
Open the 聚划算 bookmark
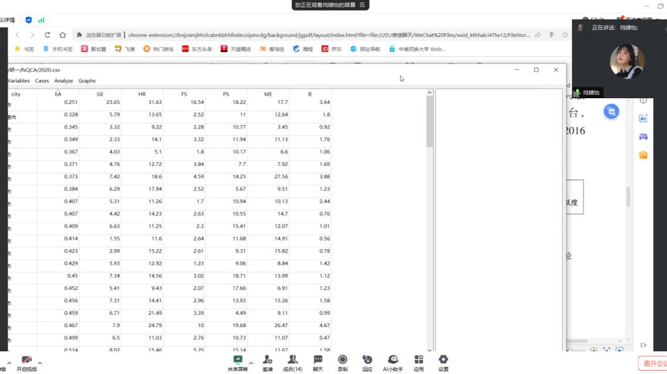[x=93, y=49]
